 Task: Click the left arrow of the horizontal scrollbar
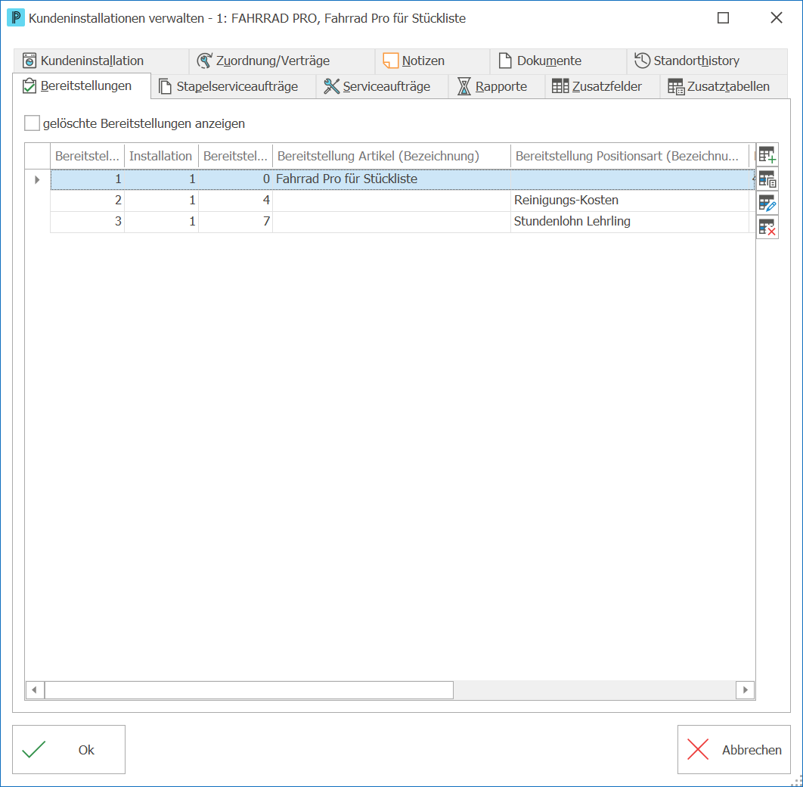tap(35, 690)
